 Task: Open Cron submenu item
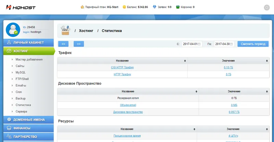point(19,92)
